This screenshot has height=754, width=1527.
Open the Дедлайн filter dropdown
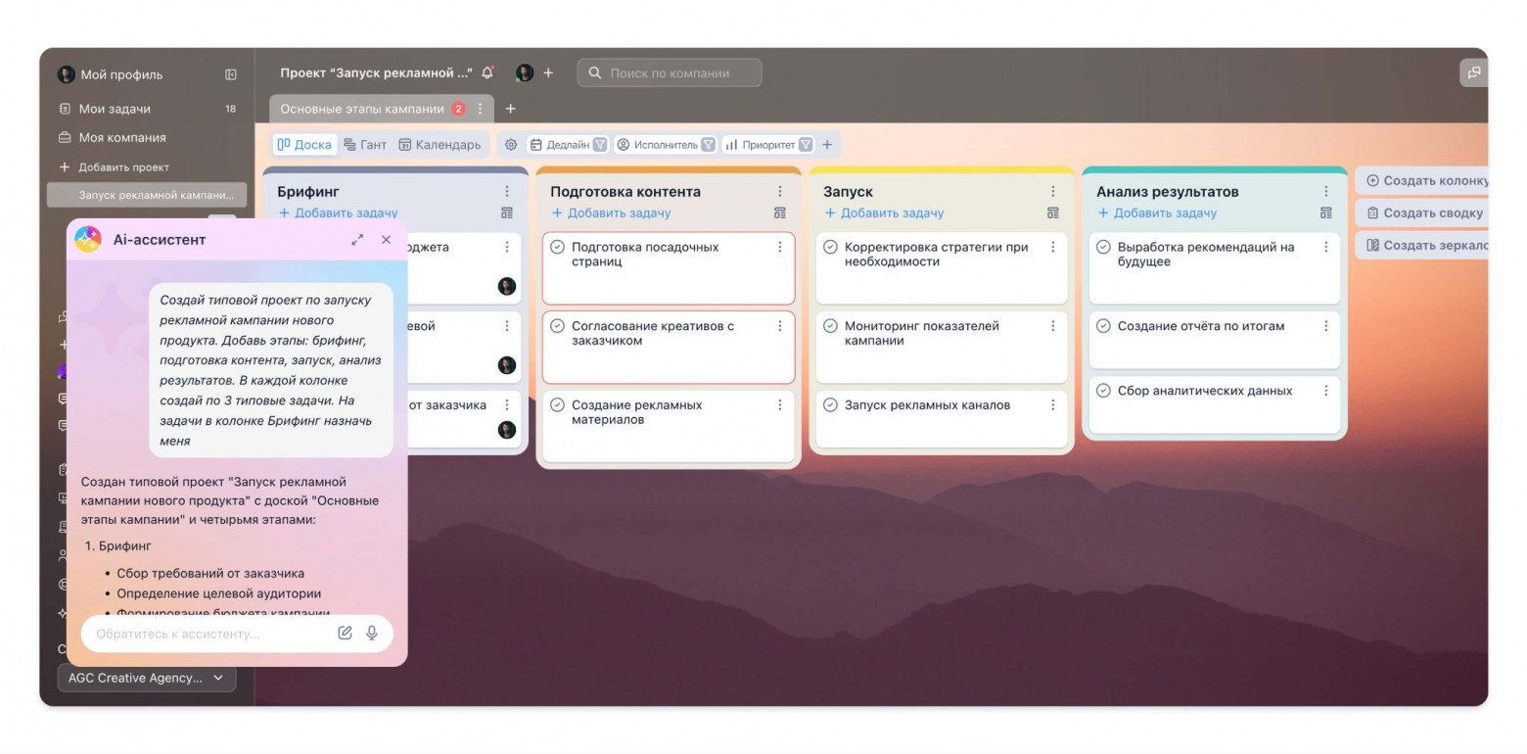569,145
